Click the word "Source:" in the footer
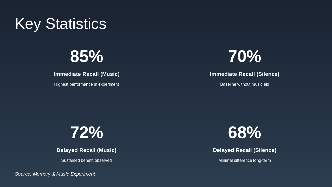This screenshot has width=332, height=187. 23,174
